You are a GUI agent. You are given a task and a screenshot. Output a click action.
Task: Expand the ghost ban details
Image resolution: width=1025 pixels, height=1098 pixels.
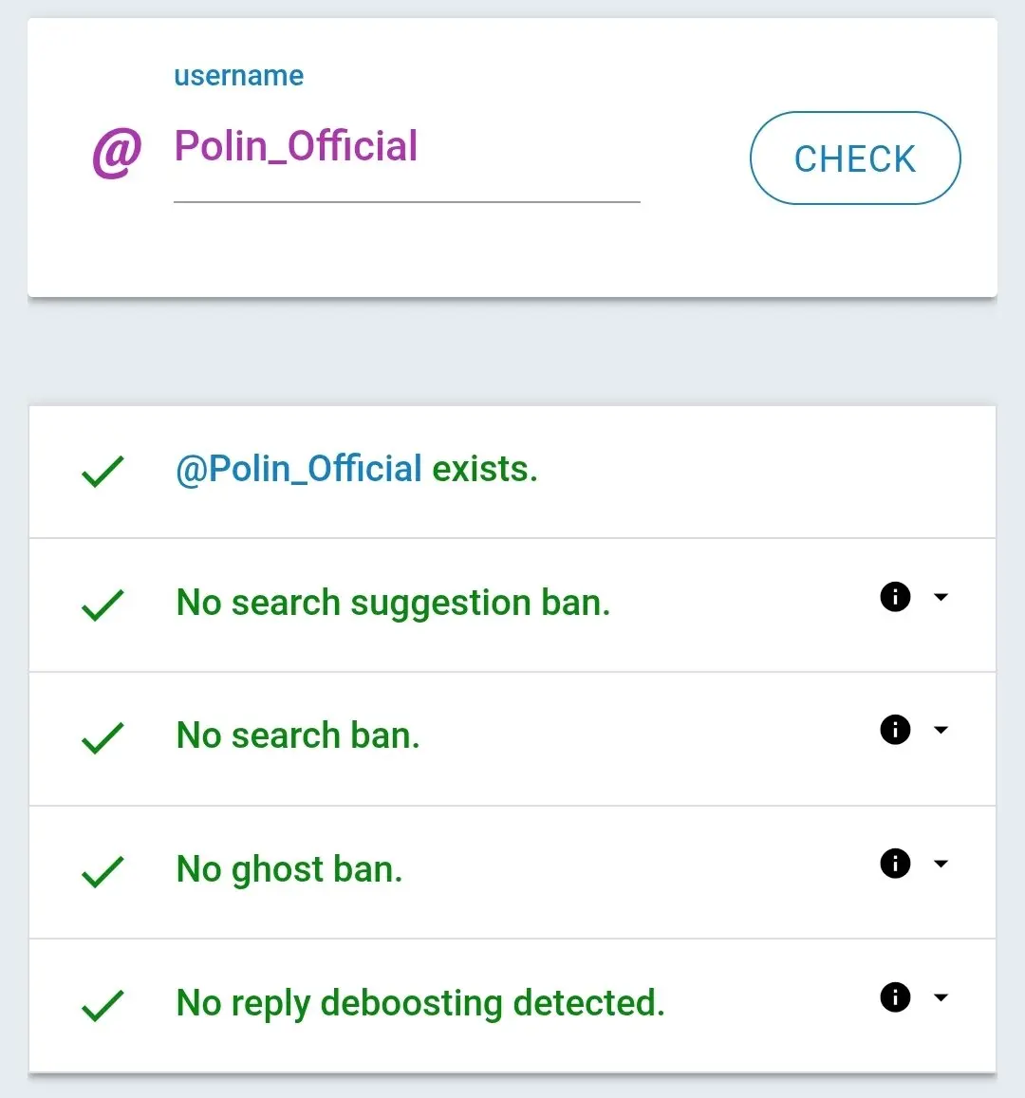pyautogui.click(x=941, y=864)
